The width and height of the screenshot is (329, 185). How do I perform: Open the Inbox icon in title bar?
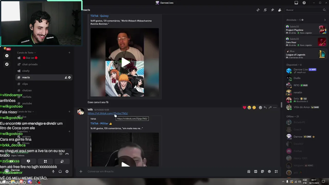[x=296, y=3]
